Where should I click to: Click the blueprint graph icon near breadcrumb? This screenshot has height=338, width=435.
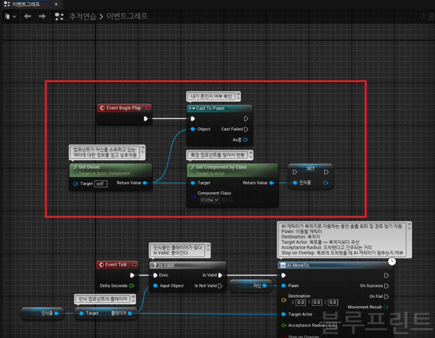click(x=59, y=17)
